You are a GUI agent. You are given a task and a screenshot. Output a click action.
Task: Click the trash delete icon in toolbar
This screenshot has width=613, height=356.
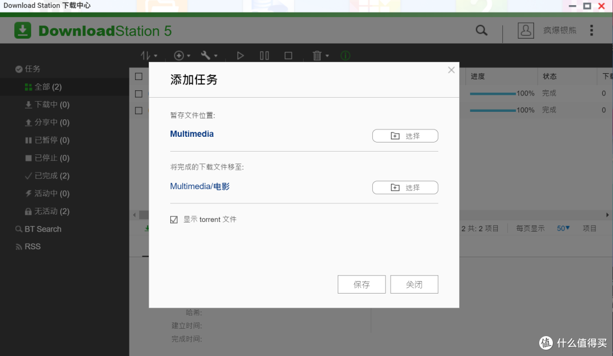[317, 56]
